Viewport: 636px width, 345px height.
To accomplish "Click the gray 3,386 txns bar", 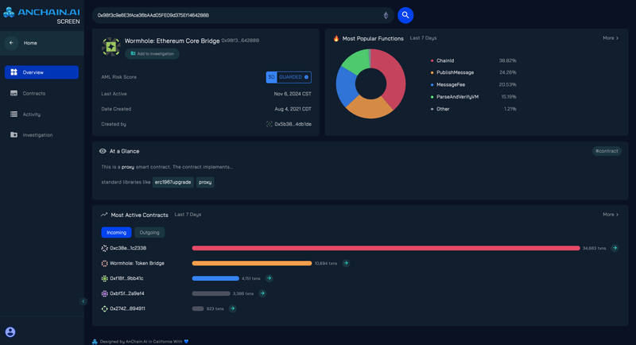I will point(211,293).
